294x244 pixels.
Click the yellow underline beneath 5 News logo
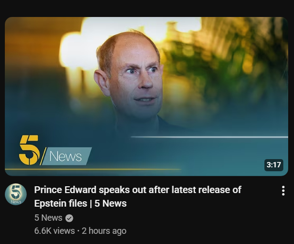(93, 169)
